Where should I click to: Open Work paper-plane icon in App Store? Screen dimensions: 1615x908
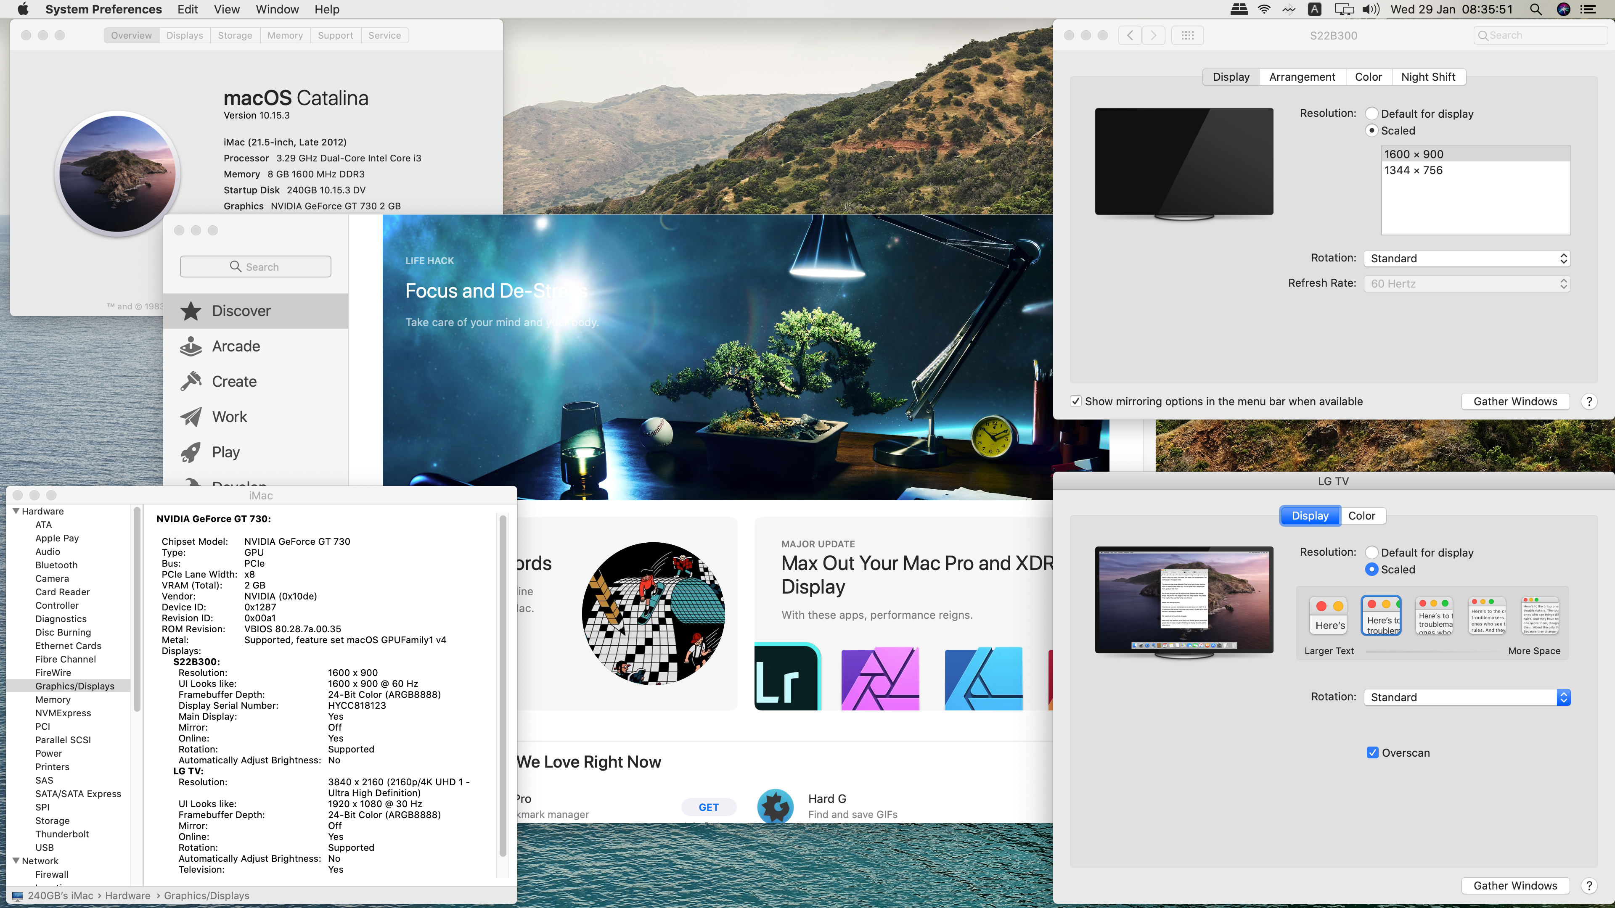click(191, 417)
